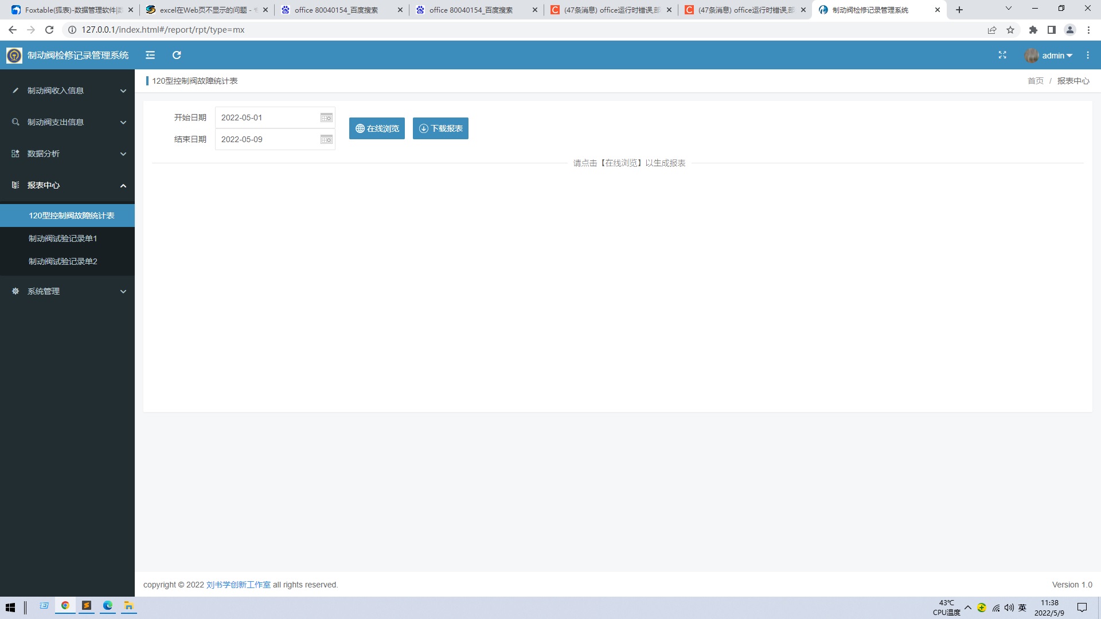Expand the 制动阀收入信息 menu chevron
1101x619 pixels.
pos(123,91)
